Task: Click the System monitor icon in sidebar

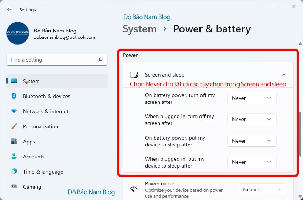Action: (14, 81)
